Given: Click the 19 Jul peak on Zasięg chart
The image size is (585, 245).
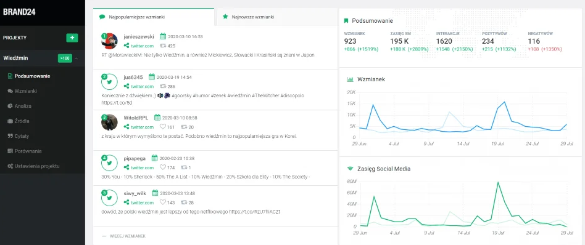Looking at the screenshot, I should pos(498,182).
